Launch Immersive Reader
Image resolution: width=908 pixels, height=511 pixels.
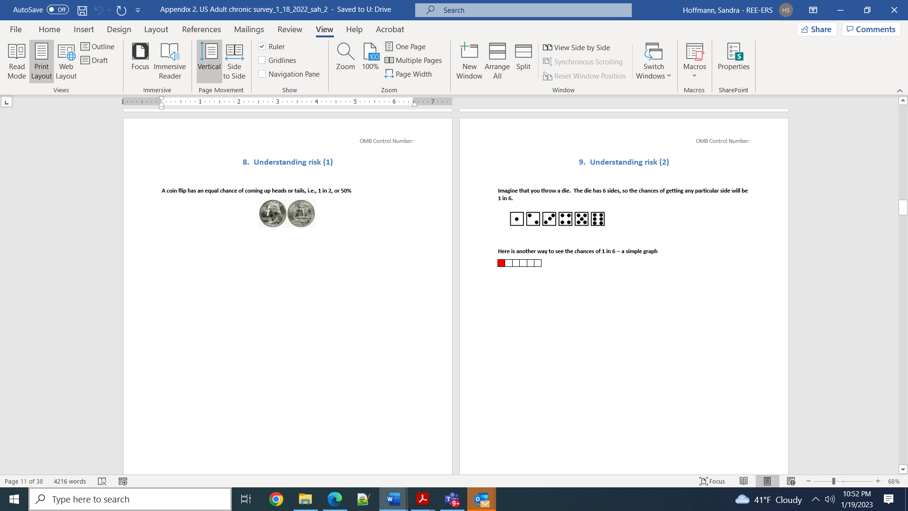point(170,62)
